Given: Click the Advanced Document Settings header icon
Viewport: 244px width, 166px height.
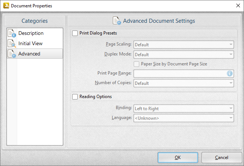Looking at the screenshot, I should coord(117,21).
